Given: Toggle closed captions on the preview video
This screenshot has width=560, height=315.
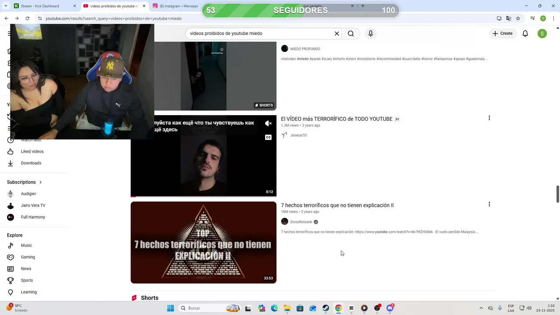Looking at the screenshot, I should tap(269, 137).
